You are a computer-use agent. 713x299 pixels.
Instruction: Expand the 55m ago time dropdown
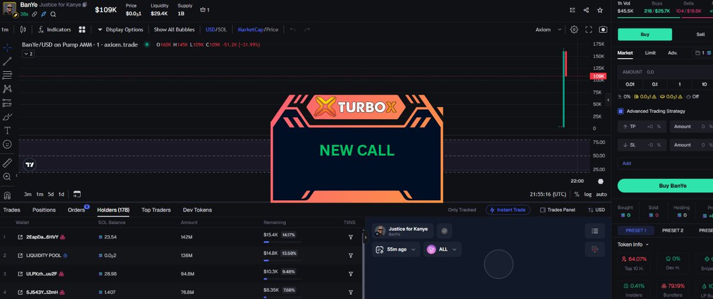point(395,249)
